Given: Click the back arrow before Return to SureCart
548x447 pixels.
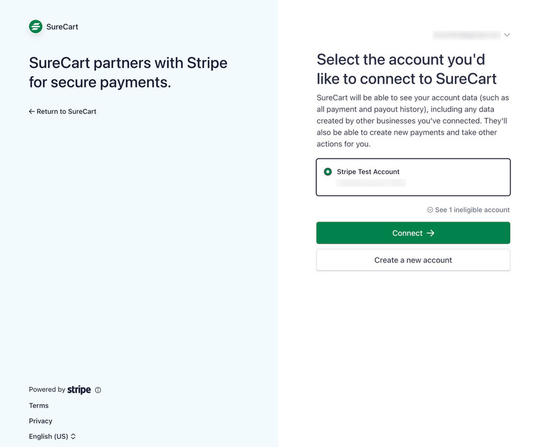Looking at the screenshot, I should pos(31,111).
